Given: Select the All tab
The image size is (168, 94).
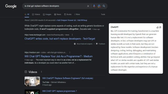Looking at the screenshot, I should coord(27,14).
